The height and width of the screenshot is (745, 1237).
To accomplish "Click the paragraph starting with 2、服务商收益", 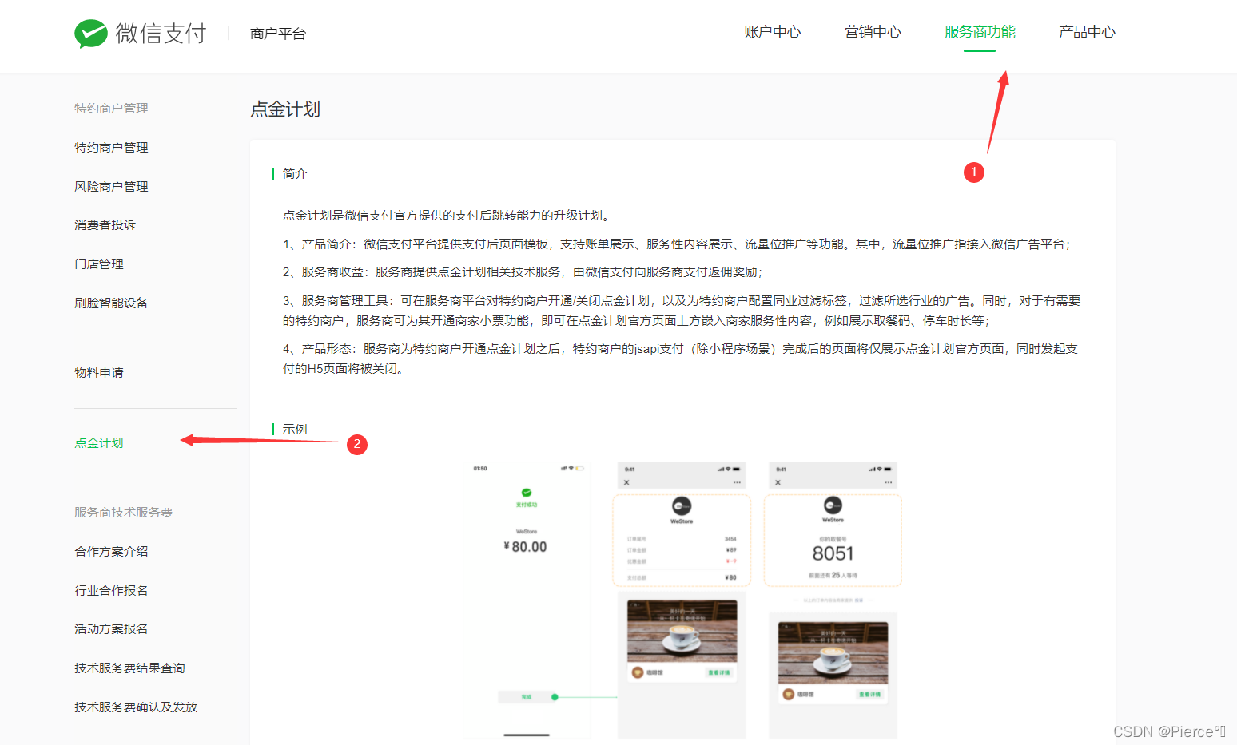I will point(523,272).
